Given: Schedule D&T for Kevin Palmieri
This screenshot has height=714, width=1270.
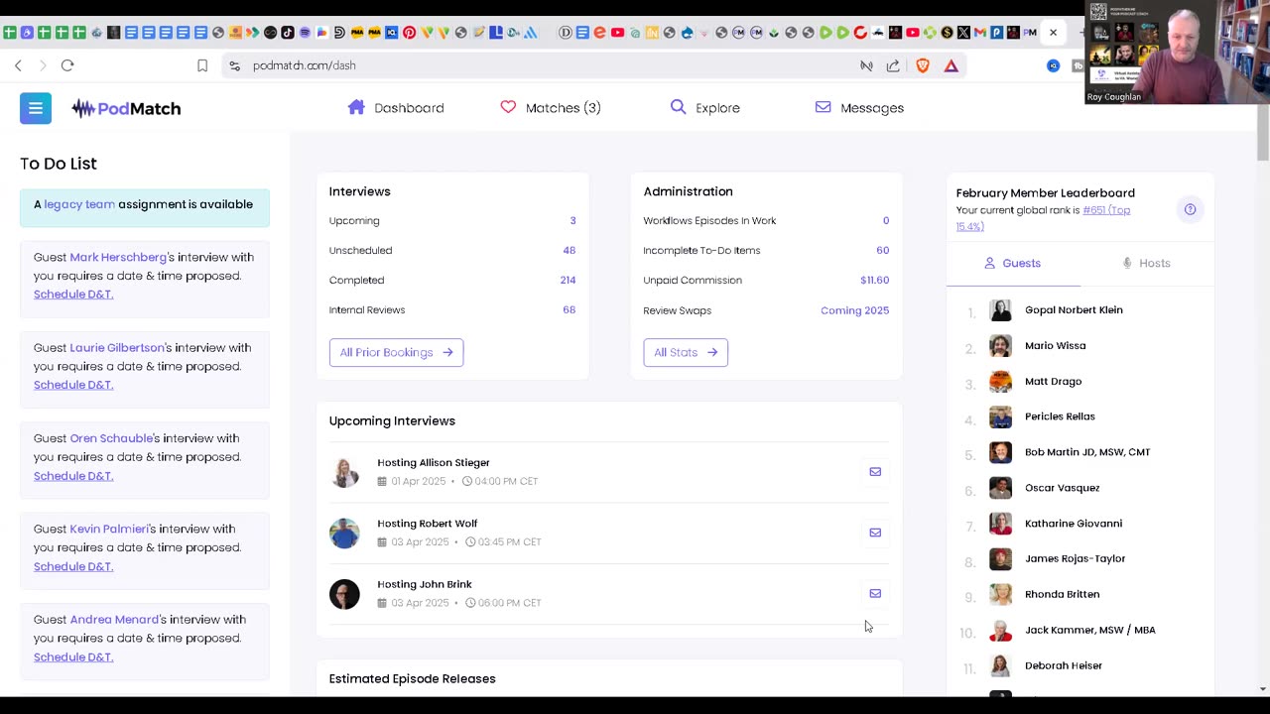Looking at the screenshot, I should pyautogui.click(x=73, y=566).
